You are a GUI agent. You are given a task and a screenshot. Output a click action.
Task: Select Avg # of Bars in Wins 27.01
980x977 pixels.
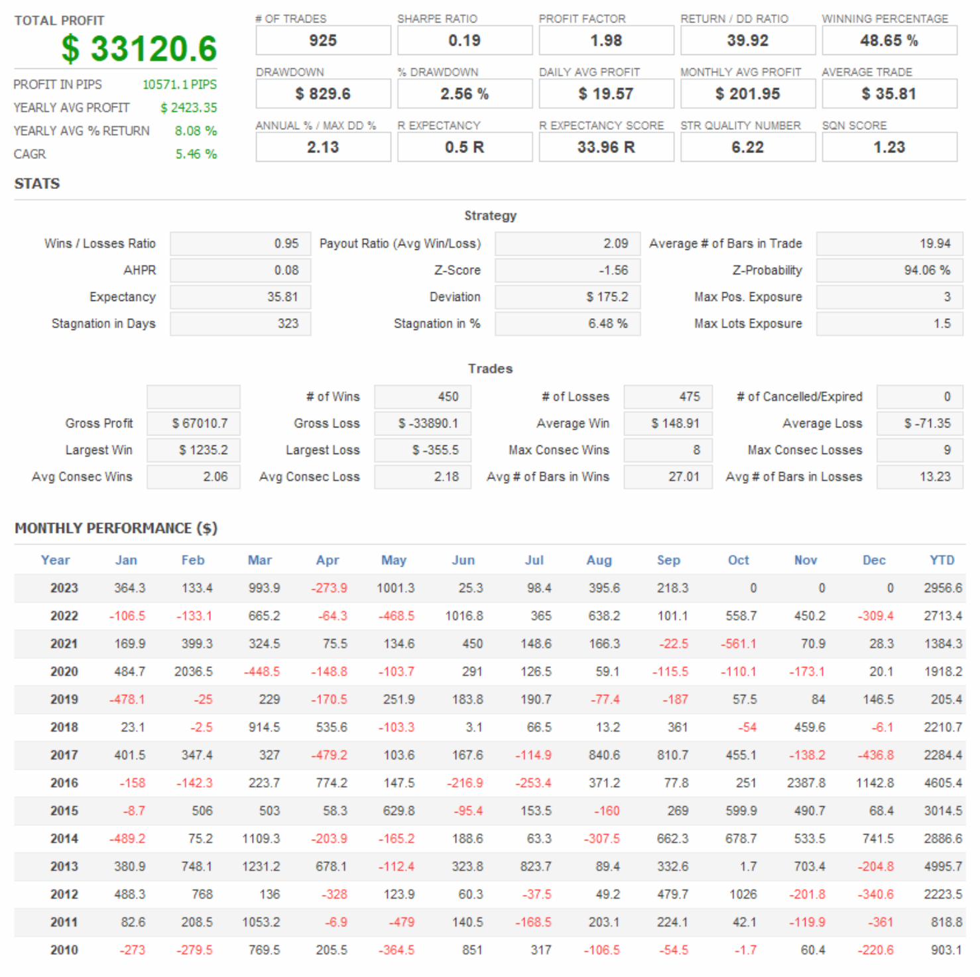click(x=668, y=477)
